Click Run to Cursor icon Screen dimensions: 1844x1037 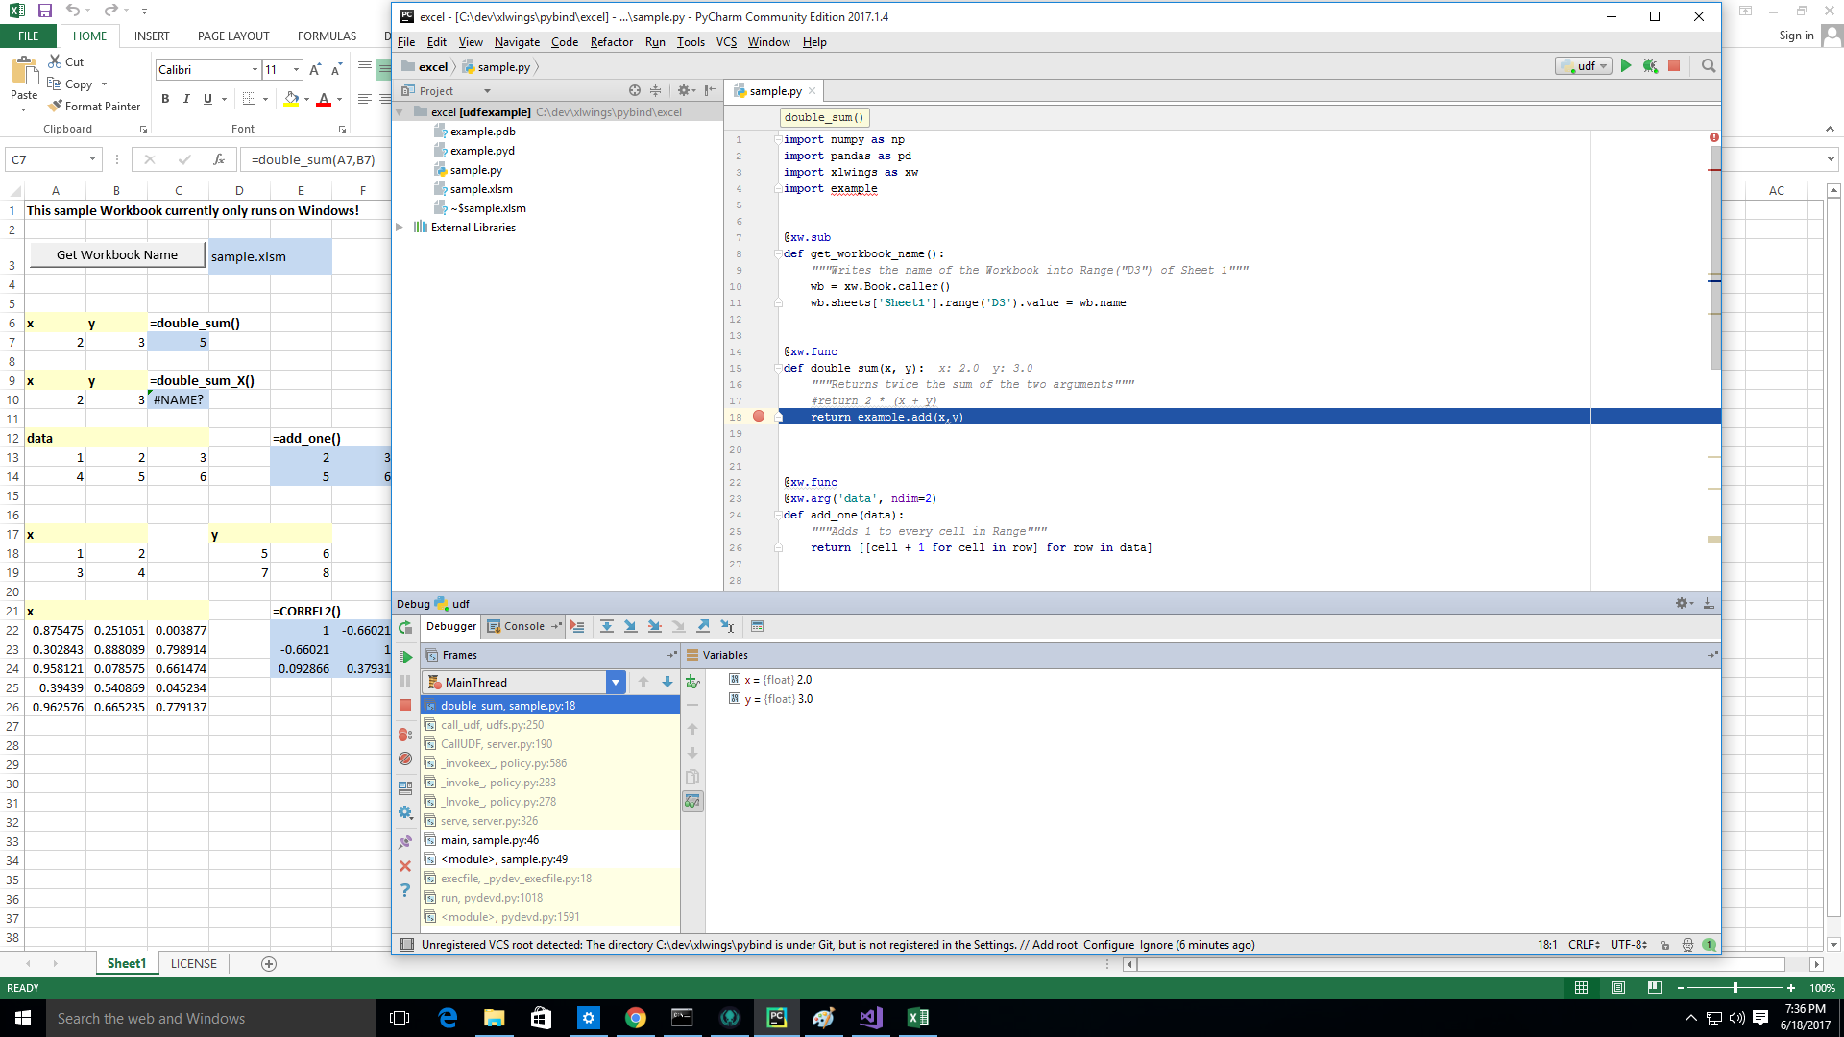(727, 626)
